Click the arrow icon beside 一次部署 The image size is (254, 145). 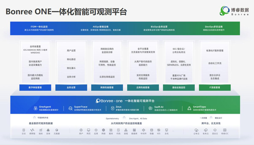pos(211,118)
